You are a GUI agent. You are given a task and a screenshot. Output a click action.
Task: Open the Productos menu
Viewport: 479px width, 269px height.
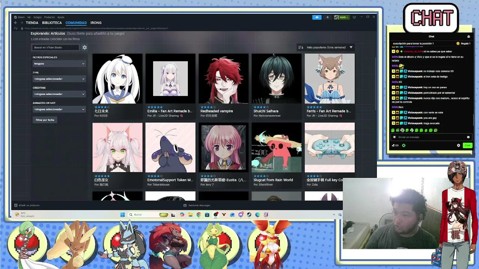[x=49, y=17]
